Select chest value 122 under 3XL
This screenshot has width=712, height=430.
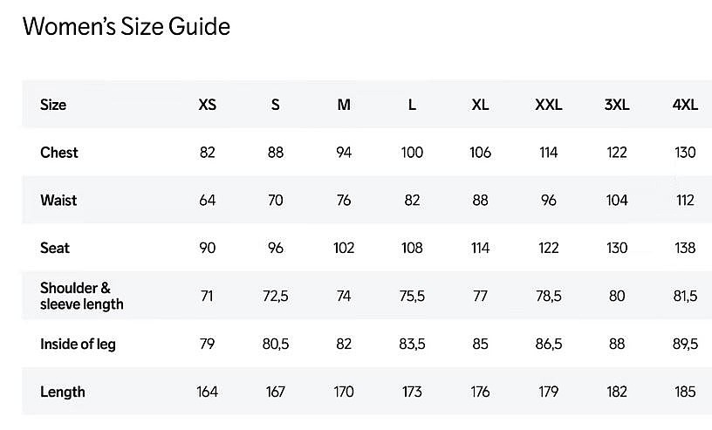point(617,153)
